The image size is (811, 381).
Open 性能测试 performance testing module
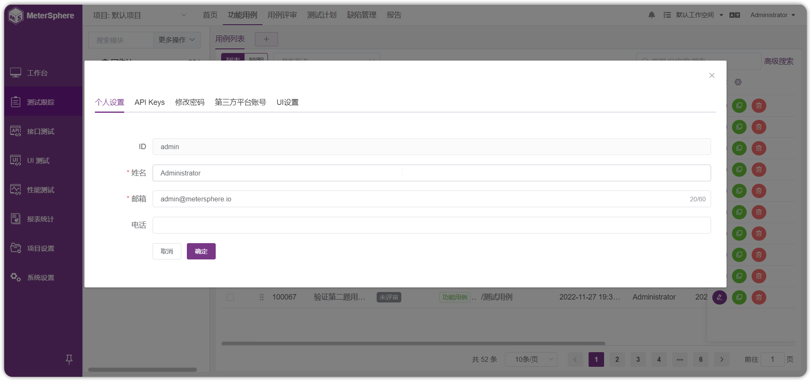(x=43, y=190)
